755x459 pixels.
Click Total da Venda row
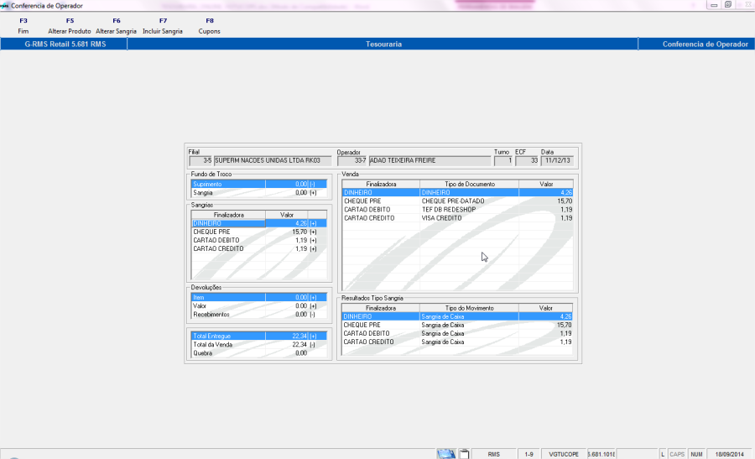(259, 345)
